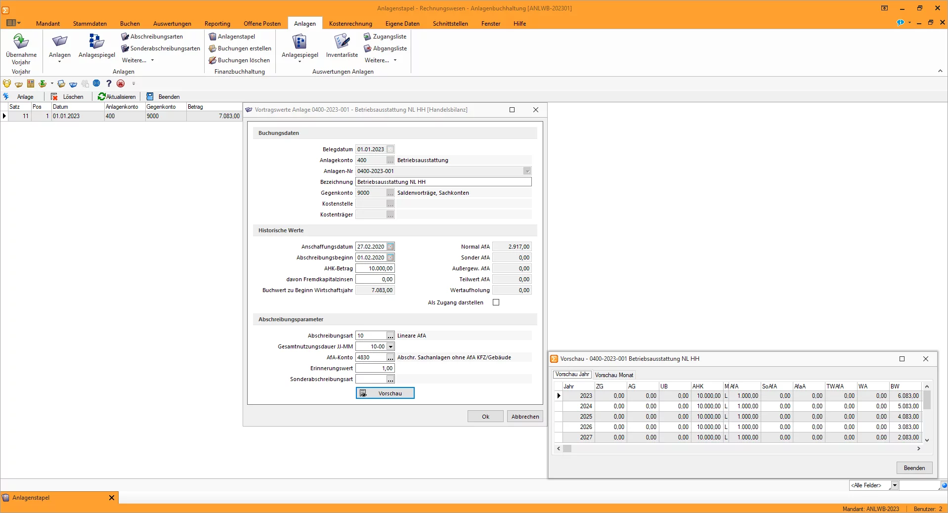Viewport: 948px width, 513px height.
Task: Confirm the dialog with Ok
Action: tap(485, 417)
